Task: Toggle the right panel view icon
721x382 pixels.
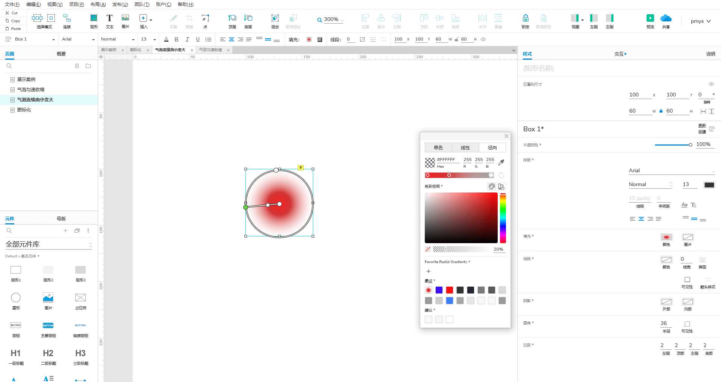Action: click(610, 18)
